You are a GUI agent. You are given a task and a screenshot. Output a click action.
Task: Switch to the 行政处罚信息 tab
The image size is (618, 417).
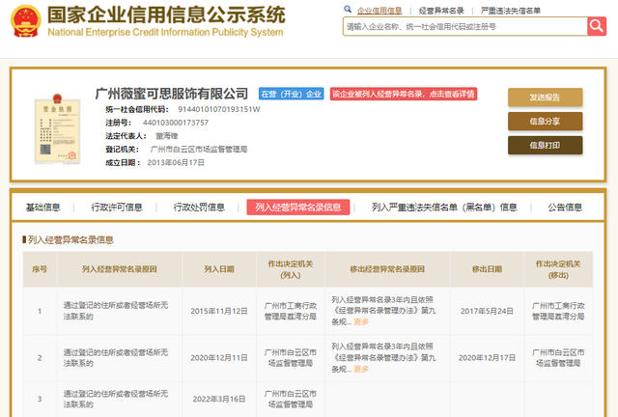pyautogui.click(x=199, y=208)
